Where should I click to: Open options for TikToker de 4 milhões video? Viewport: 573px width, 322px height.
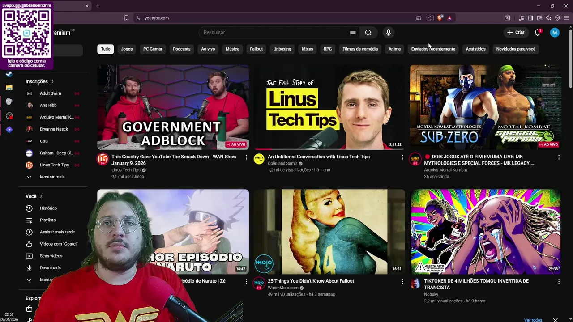coord(559,281)
